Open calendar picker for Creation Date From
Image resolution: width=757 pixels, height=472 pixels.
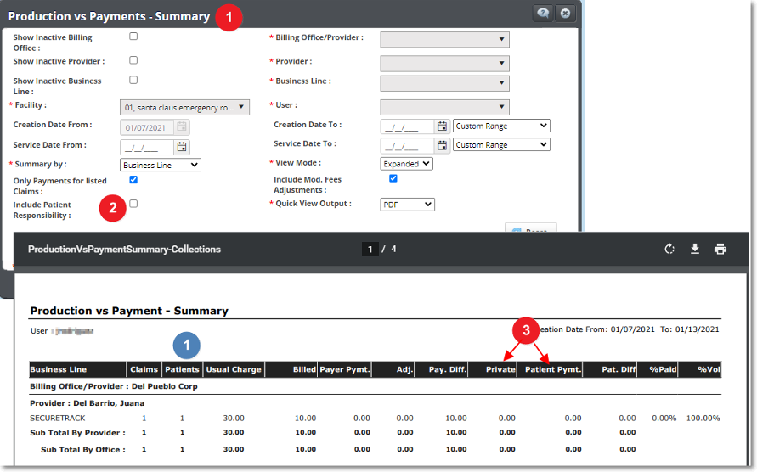click(183, 126)
